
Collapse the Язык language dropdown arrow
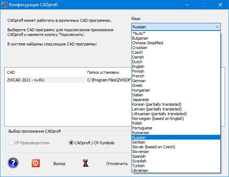click(217, 27)
